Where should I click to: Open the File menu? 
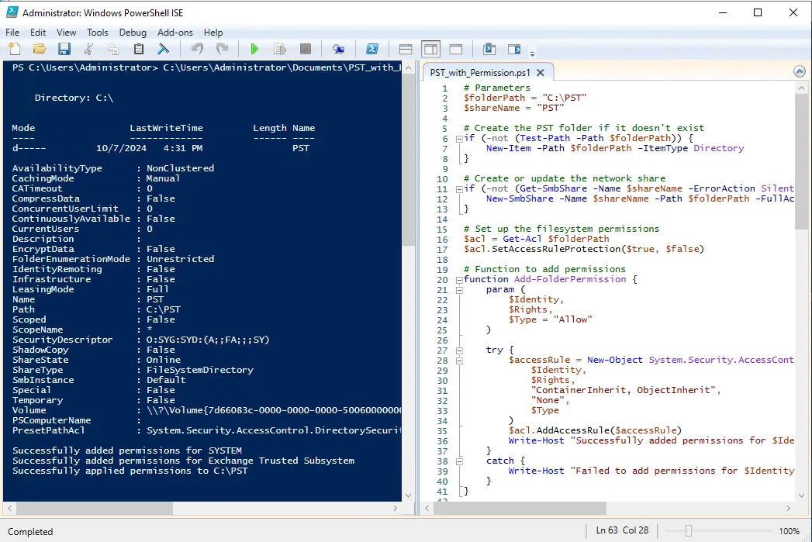point(12,32)
